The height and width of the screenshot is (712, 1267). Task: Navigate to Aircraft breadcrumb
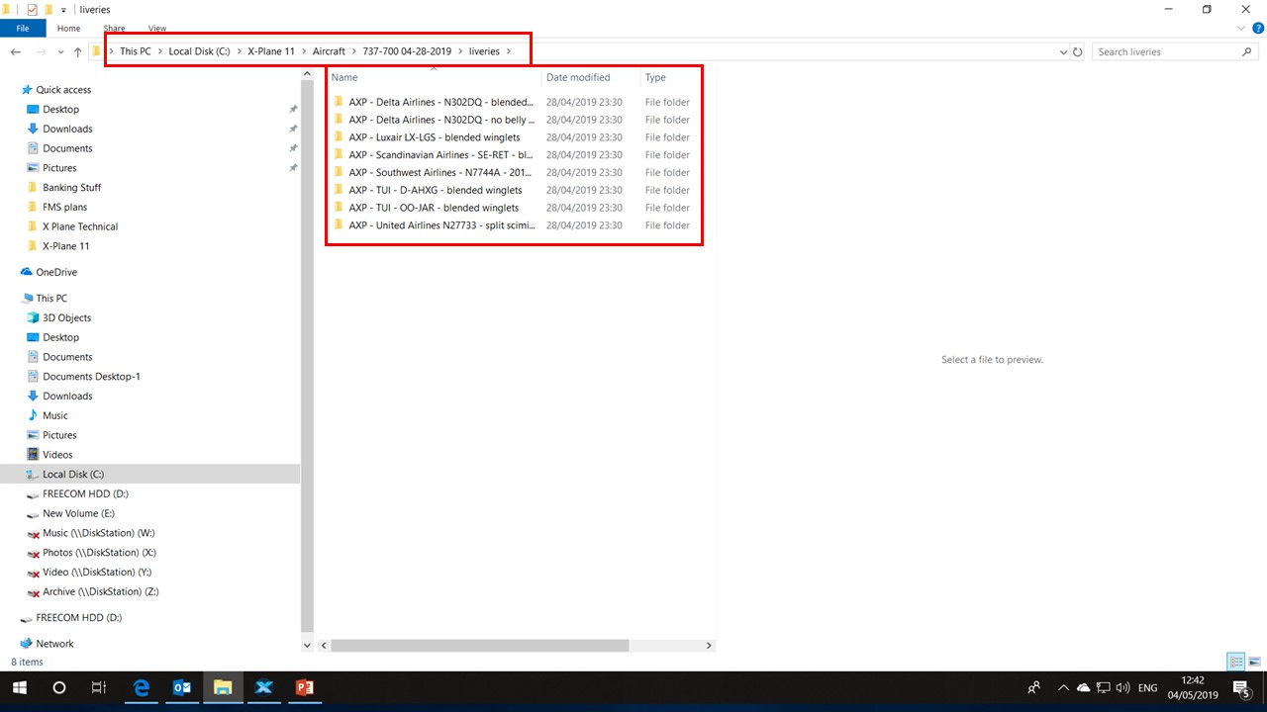pyautogui.click(x=329, y=51)
